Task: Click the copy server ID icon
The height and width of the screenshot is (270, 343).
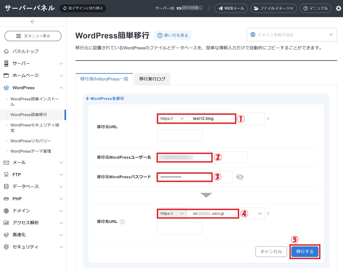Action: point(201,8)
